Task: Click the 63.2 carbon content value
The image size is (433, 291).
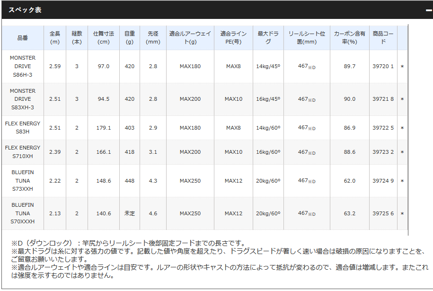Action: pyautogui.click(x=350, y=213)
